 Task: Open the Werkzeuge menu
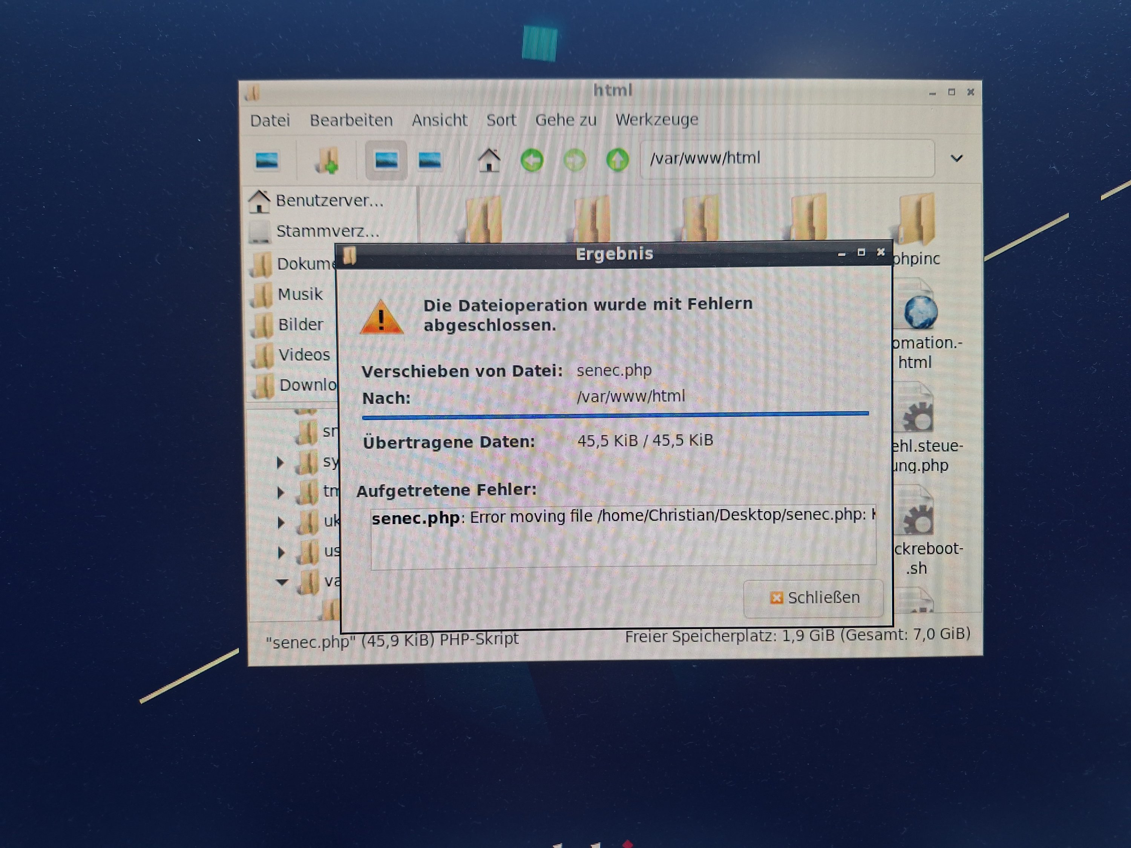tap(656, 119)
